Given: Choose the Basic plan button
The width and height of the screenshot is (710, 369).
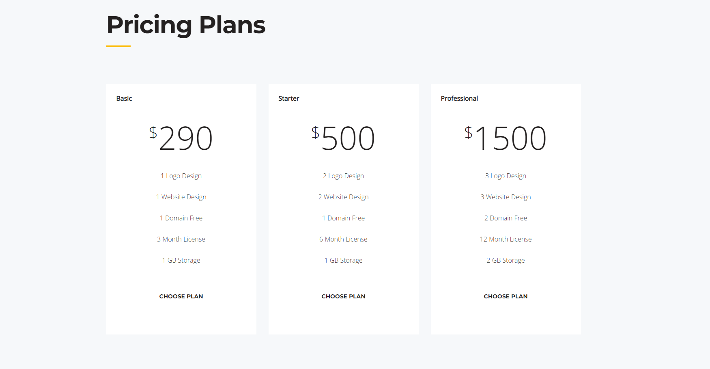Looking at the screenshot, I should tap(181, 296).
